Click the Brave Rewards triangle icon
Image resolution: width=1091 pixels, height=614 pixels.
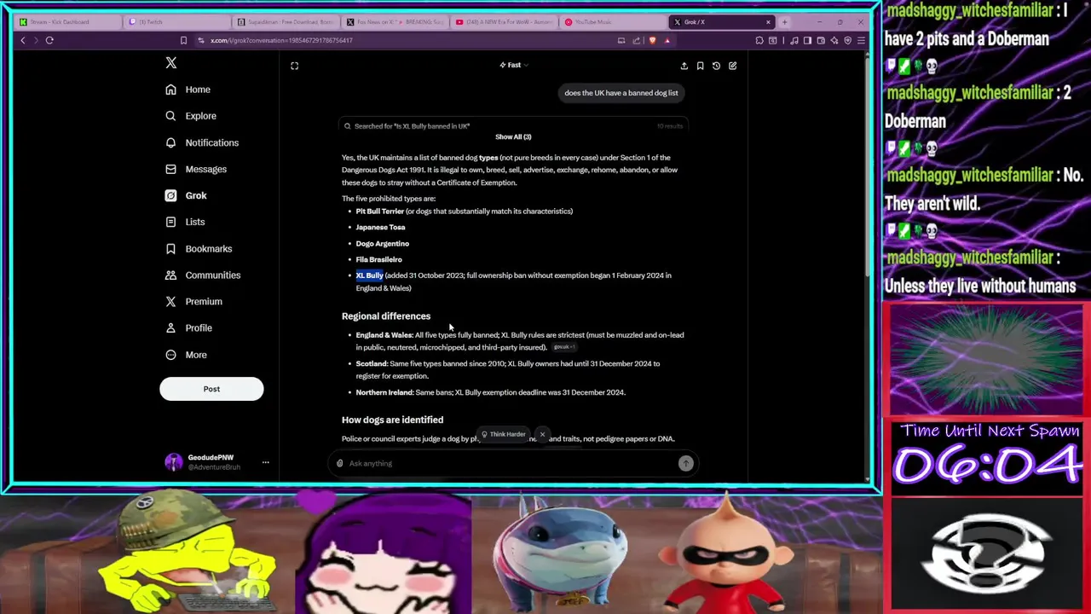(x=667, y=40)
